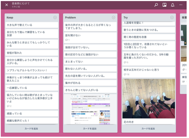Expand the Try list menu chevron
The image size is (189, 138).
click(172, 17)
